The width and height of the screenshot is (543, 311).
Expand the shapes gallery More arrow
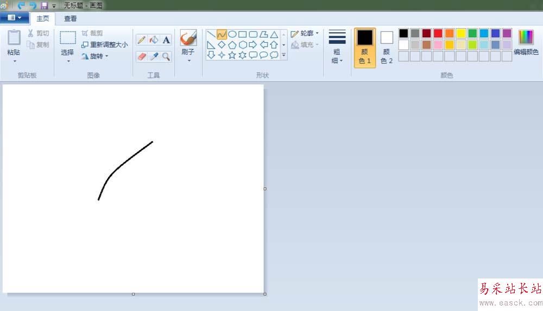tap(283, 55)
